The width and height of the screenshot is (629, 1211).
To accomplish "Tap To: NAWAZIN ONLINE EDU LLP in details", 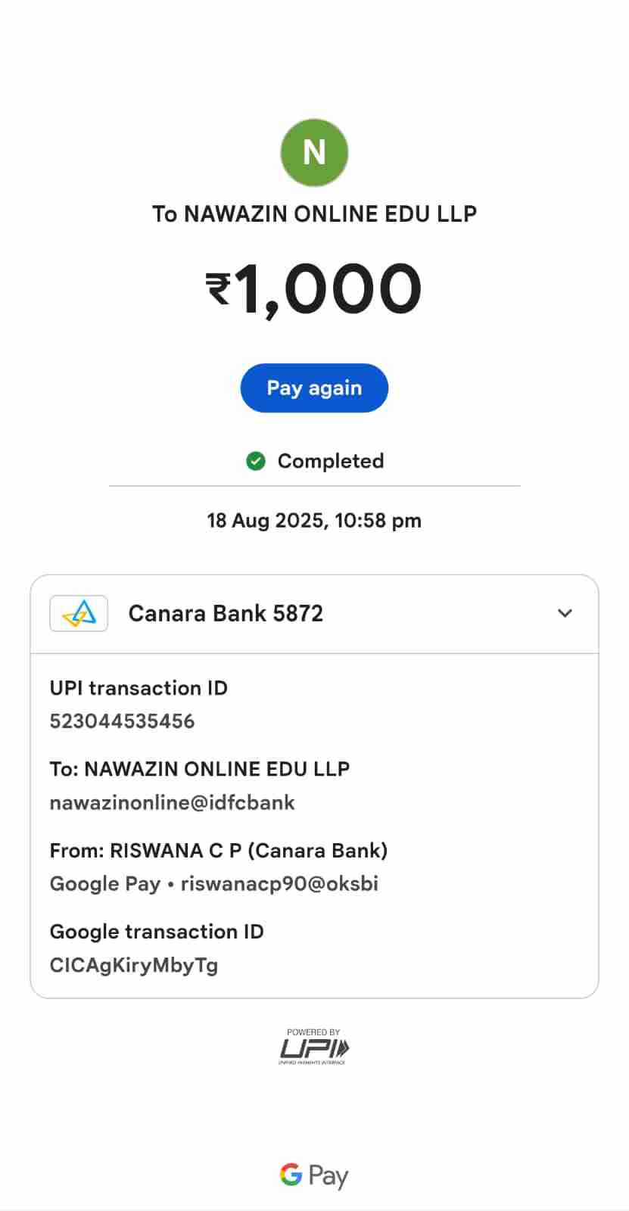I will (x=200, y=769).
